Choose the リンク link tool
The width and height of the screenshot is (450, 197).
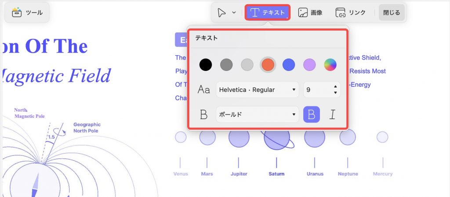(351, 13)
